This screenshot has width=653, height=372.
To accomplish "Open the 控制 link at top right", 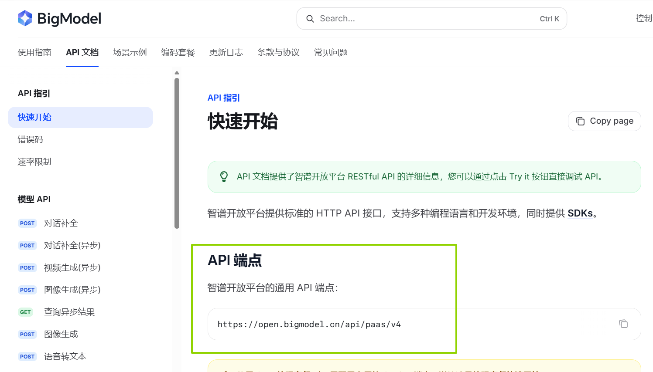I will point(644,18).
